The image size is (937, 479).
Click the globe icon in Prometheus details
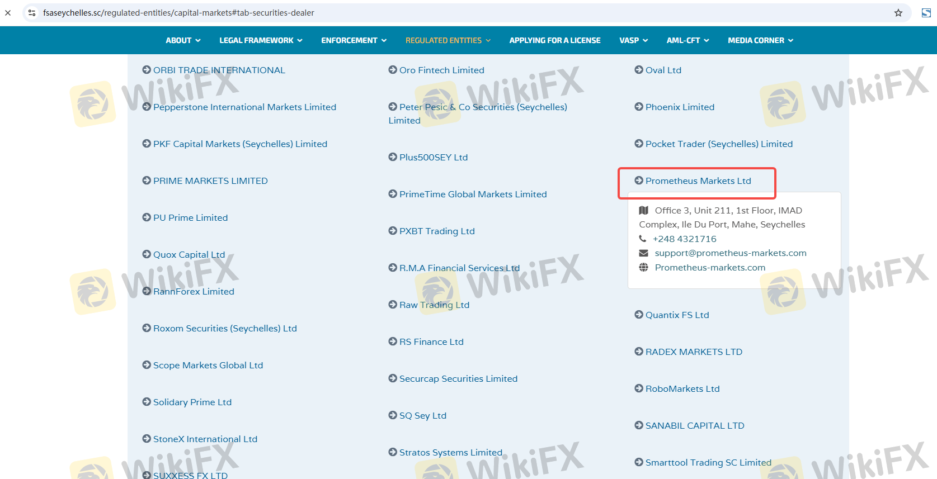tap(644, 268)
